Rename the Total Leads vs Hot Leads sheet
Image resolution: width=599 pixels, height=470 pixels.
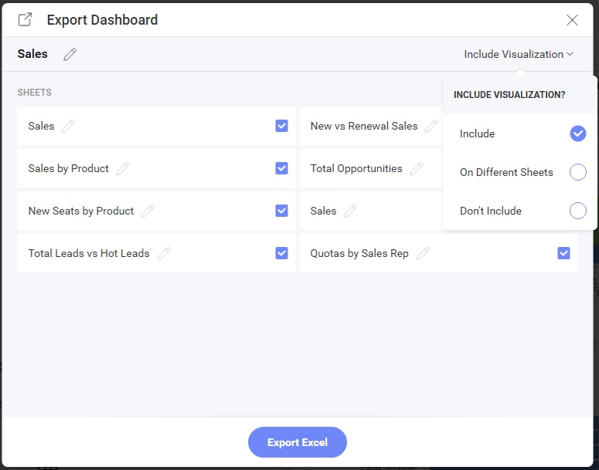[164, 253]
